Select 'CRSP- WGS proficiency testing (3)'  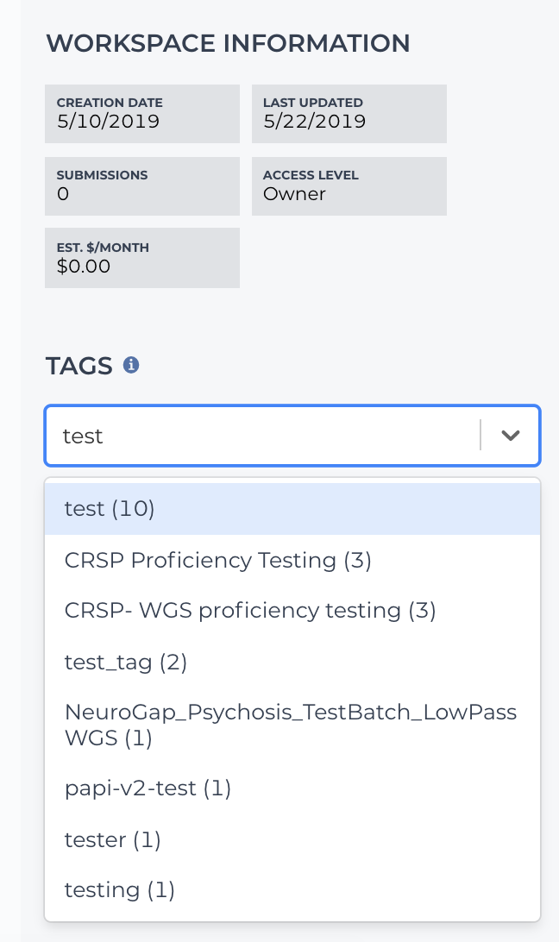[x=292, y=611]
